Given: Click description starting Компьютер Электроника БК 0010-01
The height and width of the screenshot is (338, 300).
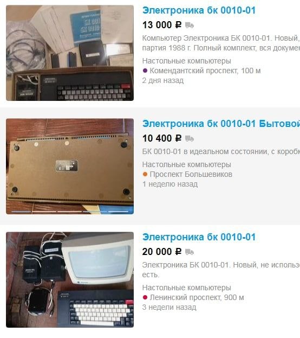Looking at the screenshot, I should [221, 43].
